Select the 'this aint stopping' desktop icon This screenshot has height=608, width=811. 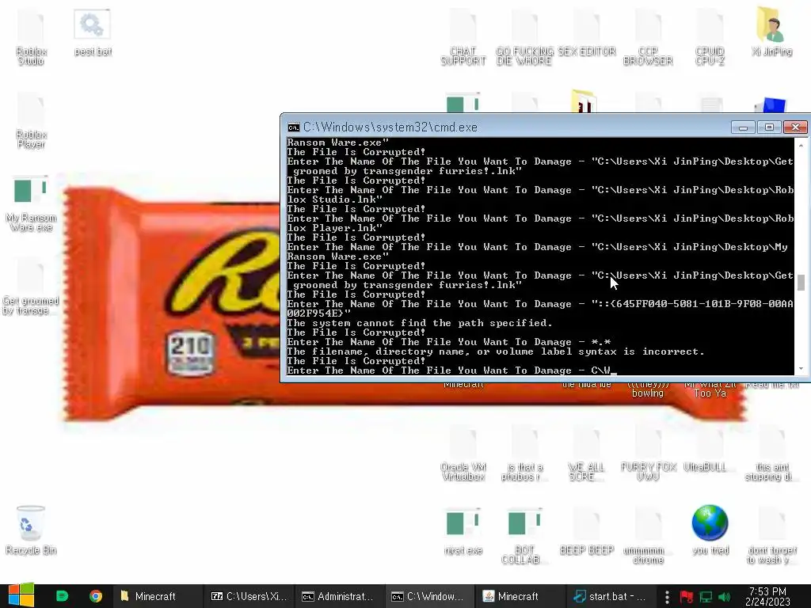[771, 453]
